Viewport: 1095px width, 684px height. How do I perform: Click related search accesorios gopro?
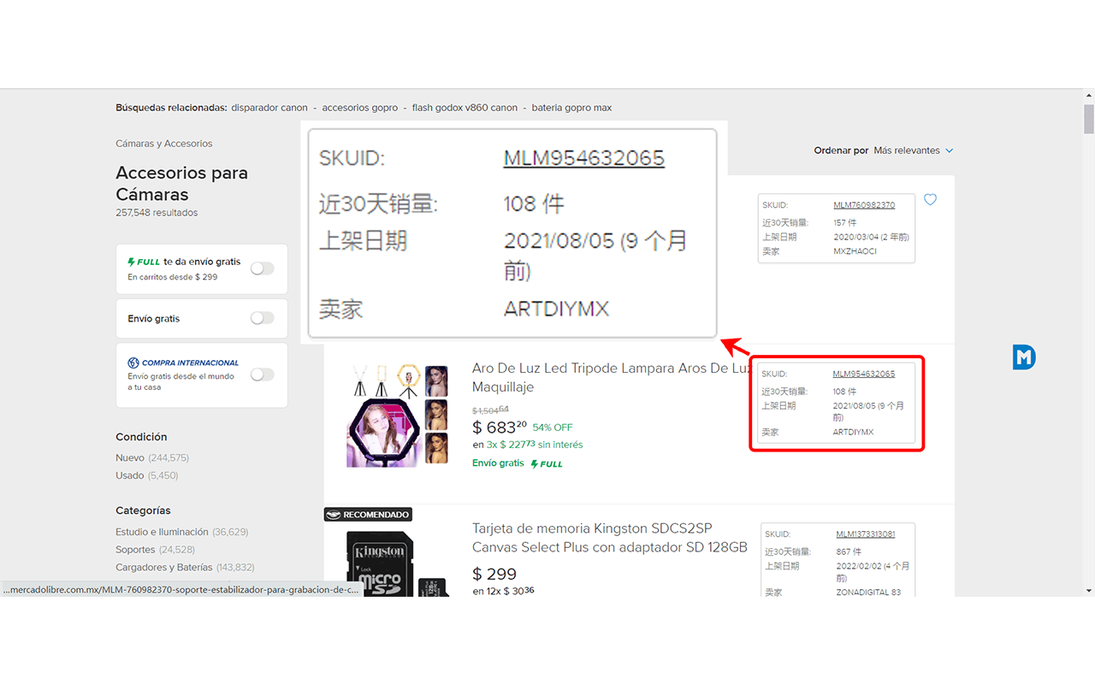click(x=360, y=108)
